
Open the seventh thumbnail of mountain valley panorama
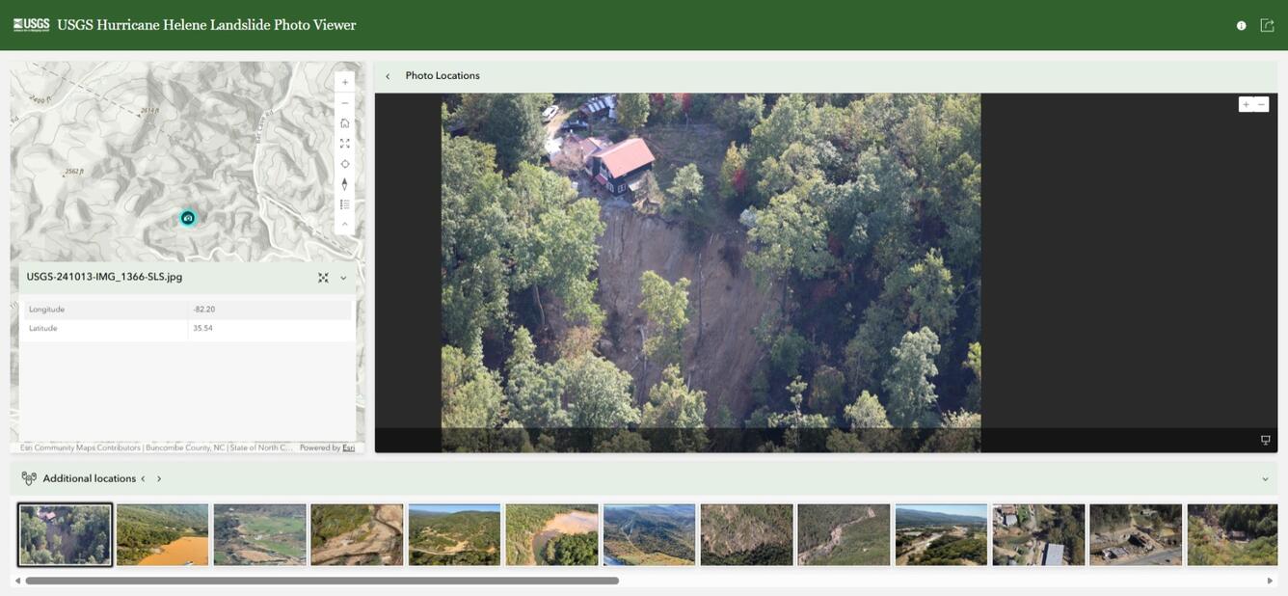pyautogui.click(x=650, y=534)
